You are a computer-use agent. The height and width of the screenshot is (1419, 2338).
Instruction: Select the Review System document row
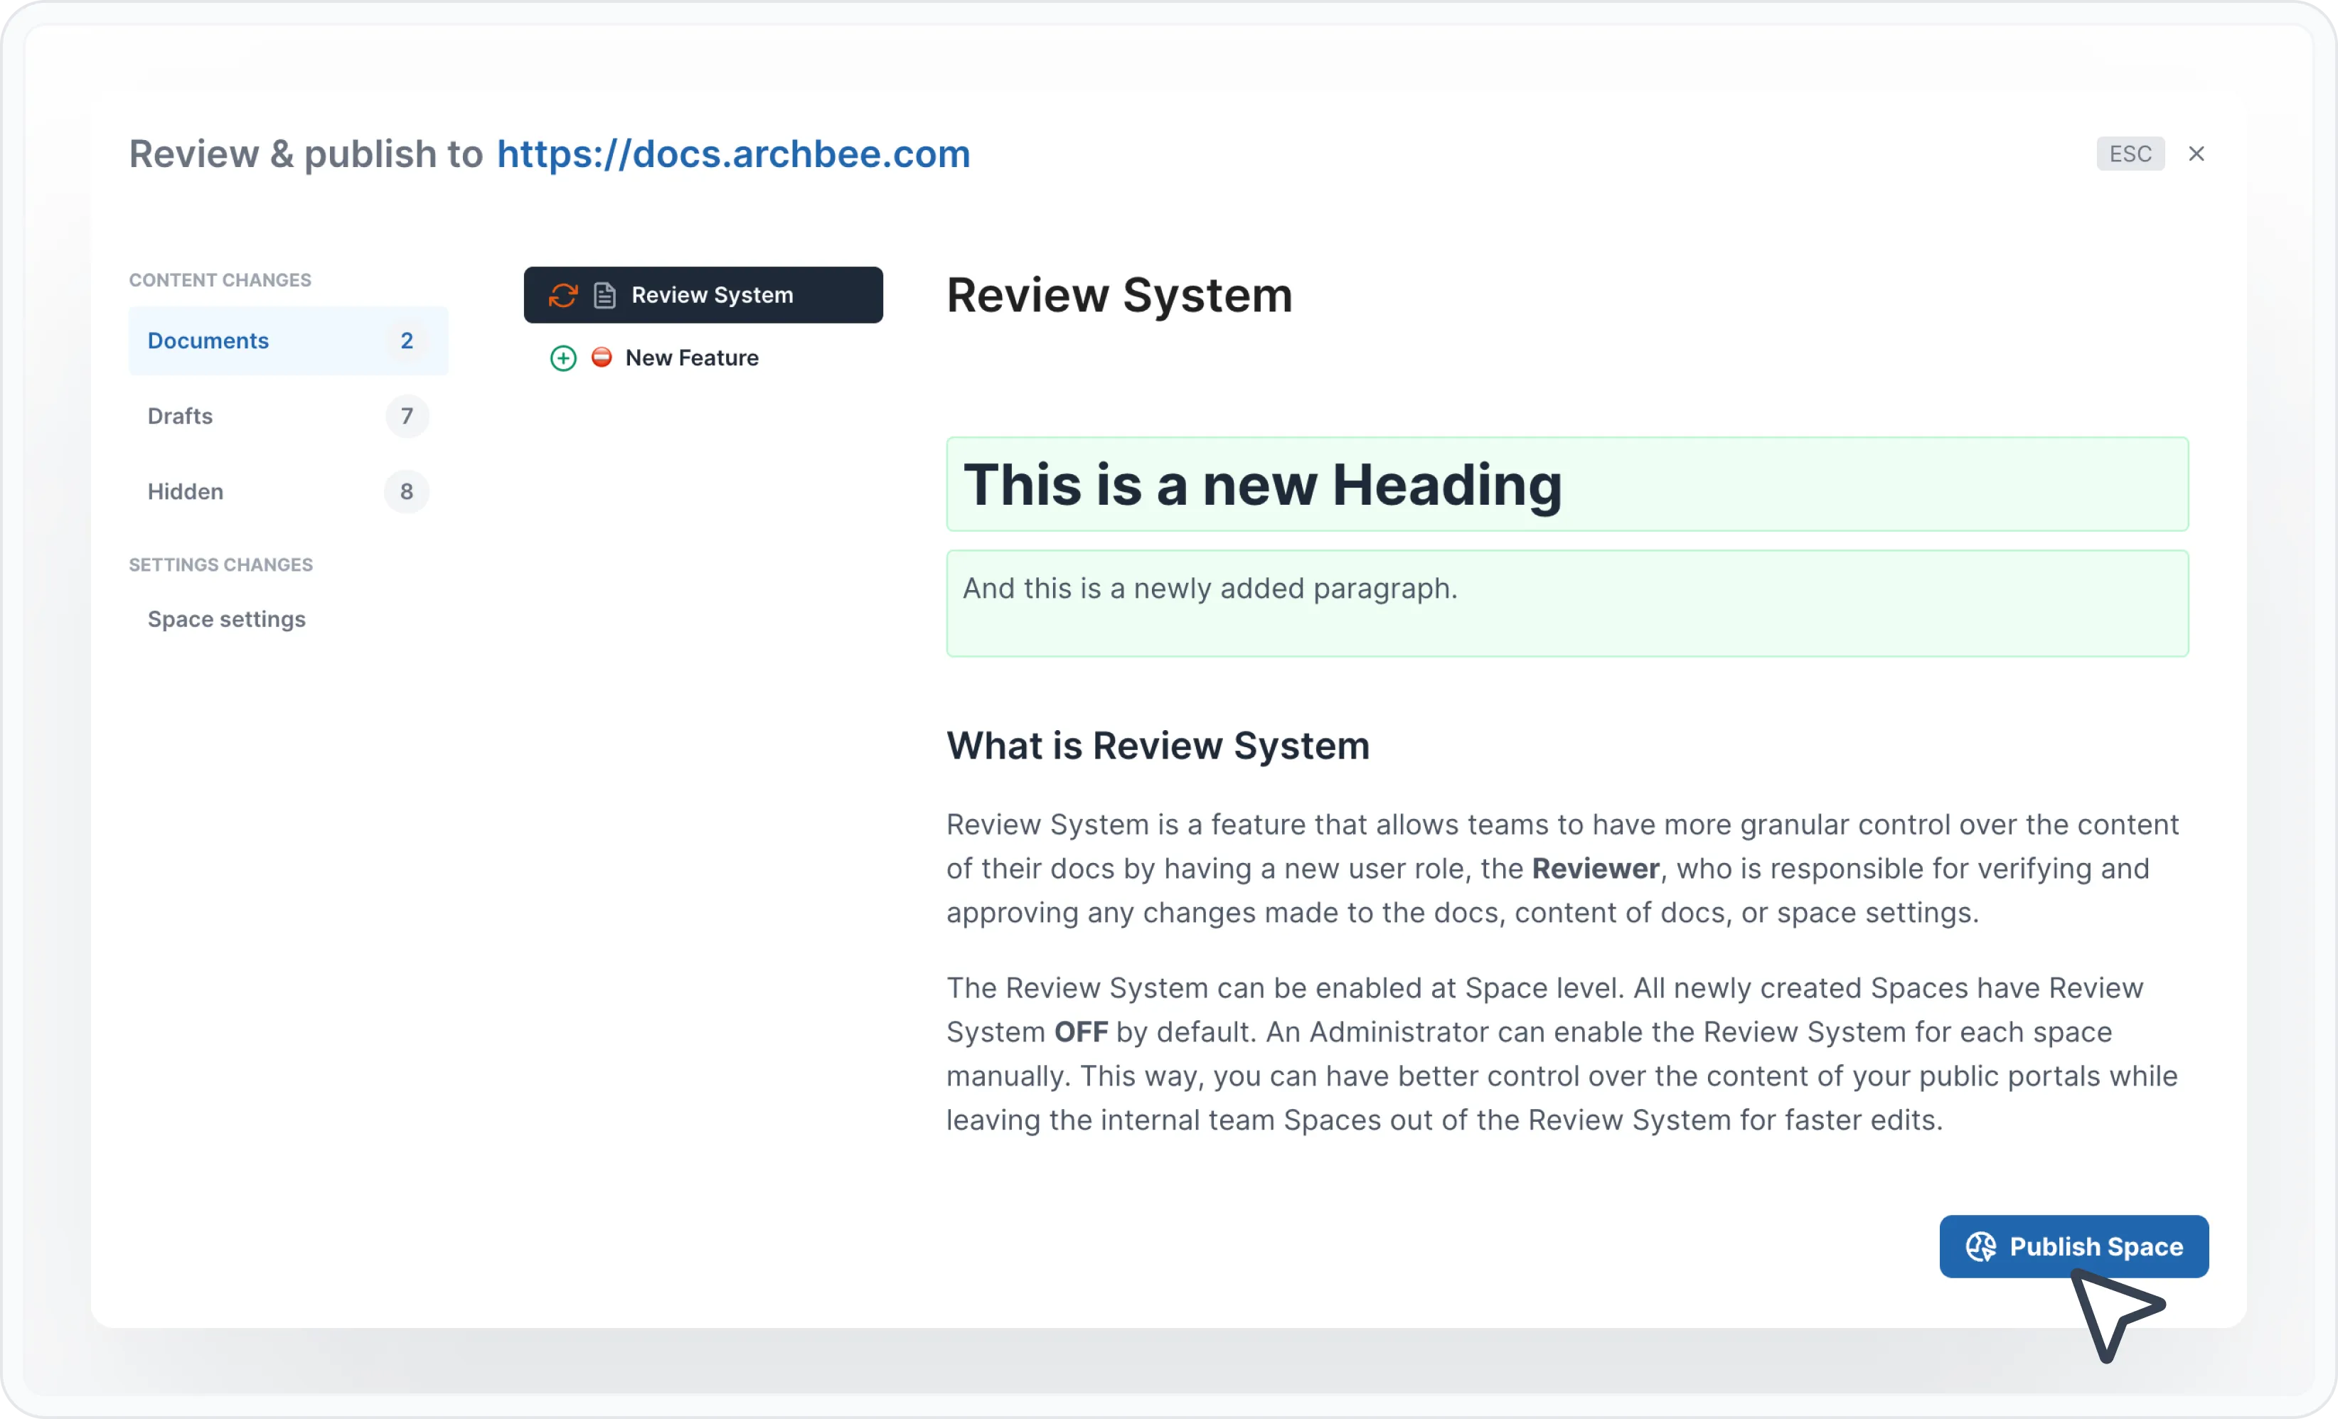coord(703,295)
